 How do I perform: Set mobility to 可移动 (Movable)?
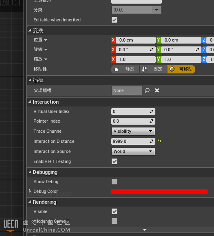[181, 69]
